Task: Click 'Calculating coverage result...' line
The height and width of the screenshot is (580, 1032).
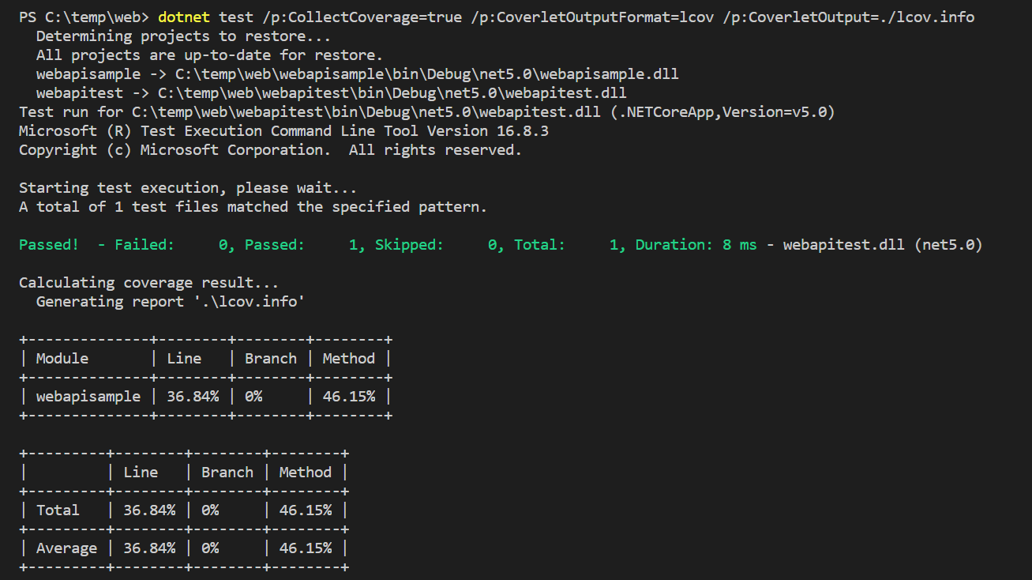Action: pos(148,283)
